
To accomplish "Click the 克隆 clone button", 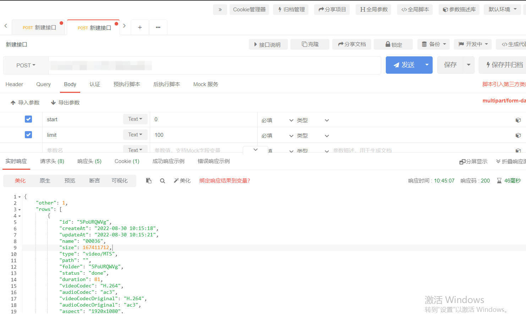I will pyautogui.click(x=310, y=44).
